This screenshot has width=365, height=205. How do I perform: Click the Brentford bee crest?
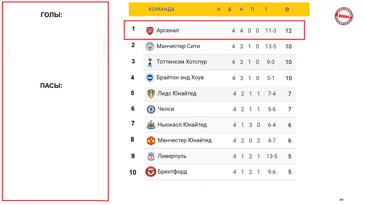151,172
